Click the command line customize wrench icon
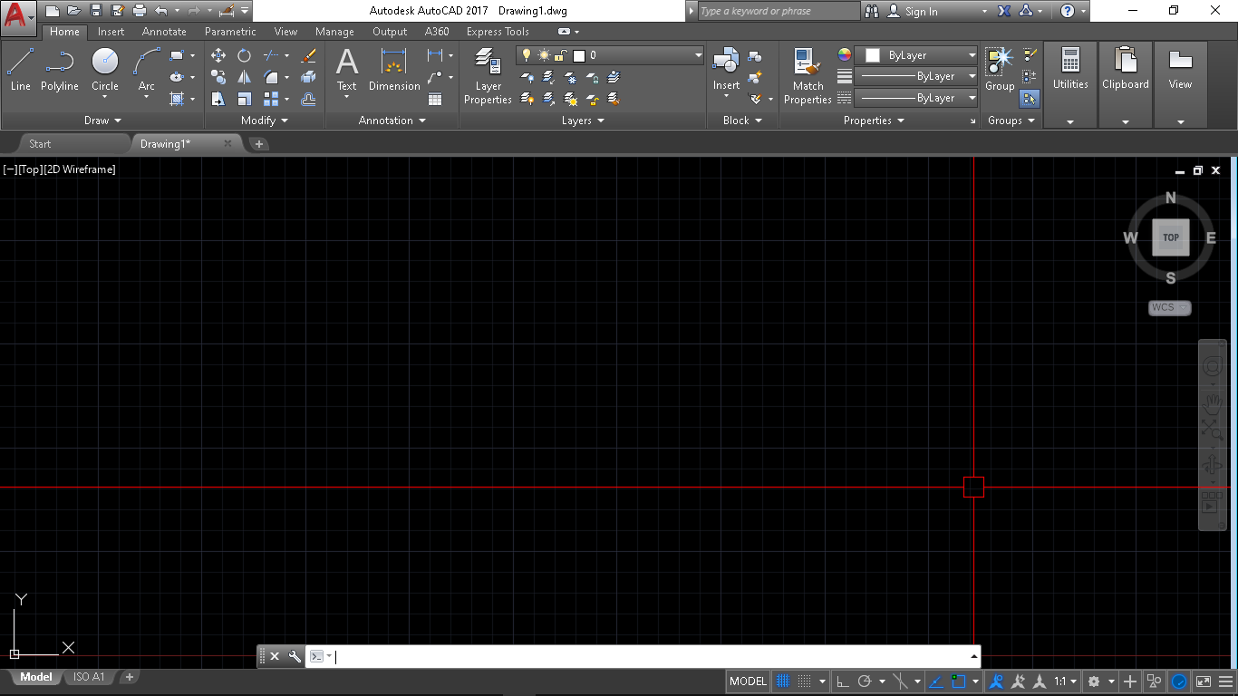The height and width of the screenshot is (696, 1238). pos(295,656)
